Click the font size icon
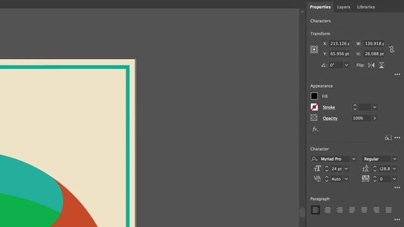This screenshot has width=404, height=227. point(318,168)
